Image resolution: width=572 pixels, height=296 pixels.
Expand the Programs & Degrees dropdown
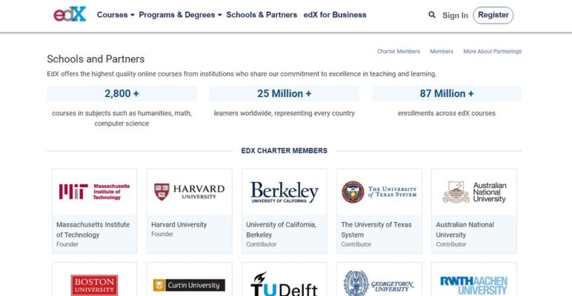point(180,15)
